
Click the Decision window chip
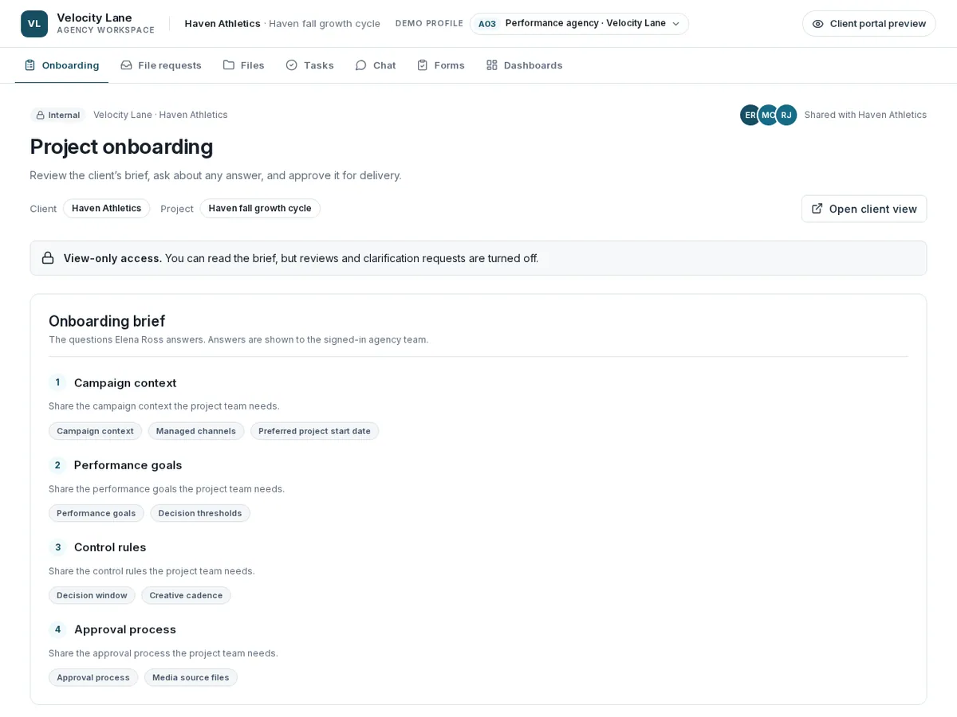point(92,595)
